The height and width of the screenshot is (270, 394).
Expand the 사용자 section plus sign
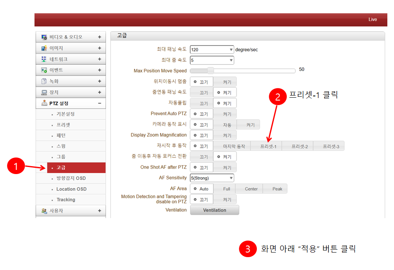pyautogui.click(x=99, y=211)
